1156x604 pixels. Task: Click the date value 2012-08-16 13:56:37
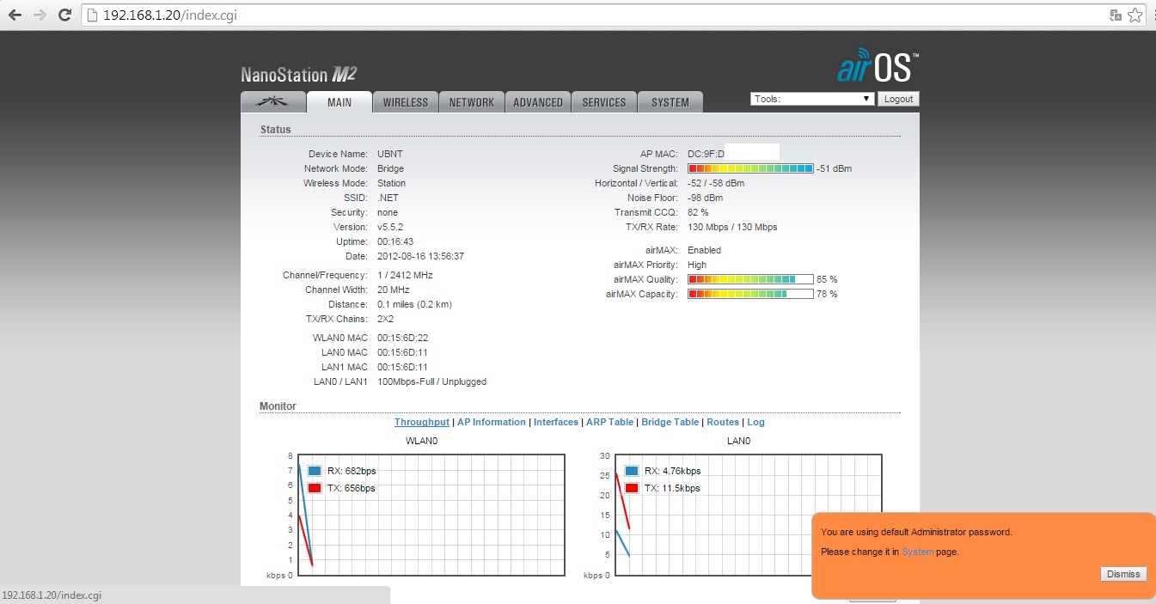(x=421, y=256)
